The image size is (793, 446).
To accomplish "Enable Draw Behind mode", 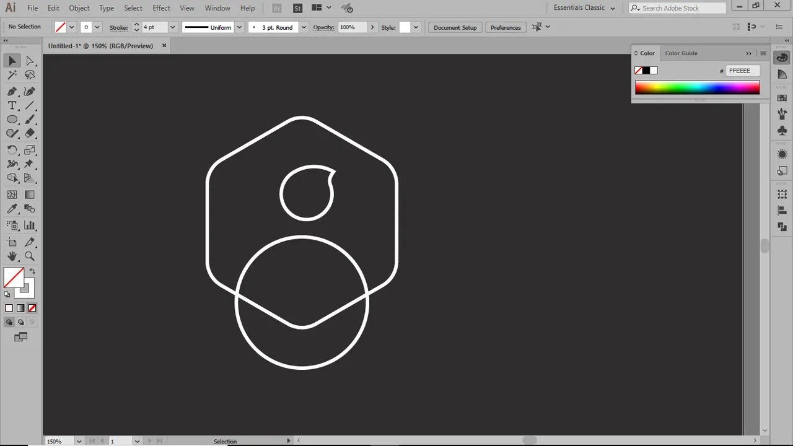I will 20,322.
